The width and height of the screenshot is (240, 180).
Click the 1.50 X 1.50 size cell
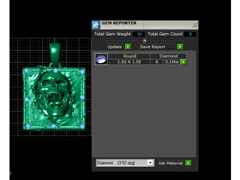click(x=129, y=62)
